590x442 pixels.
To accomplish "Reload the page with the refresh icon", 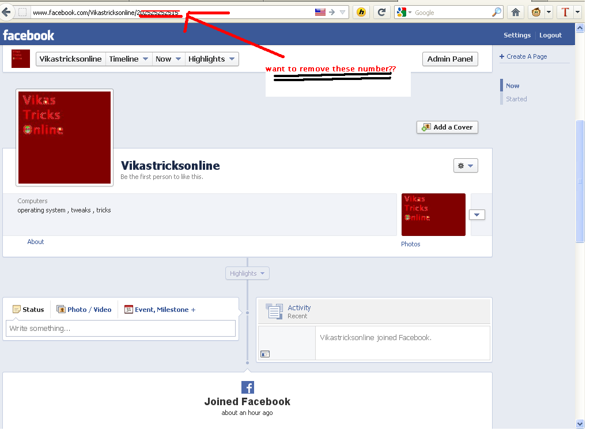I will (381, 12).
